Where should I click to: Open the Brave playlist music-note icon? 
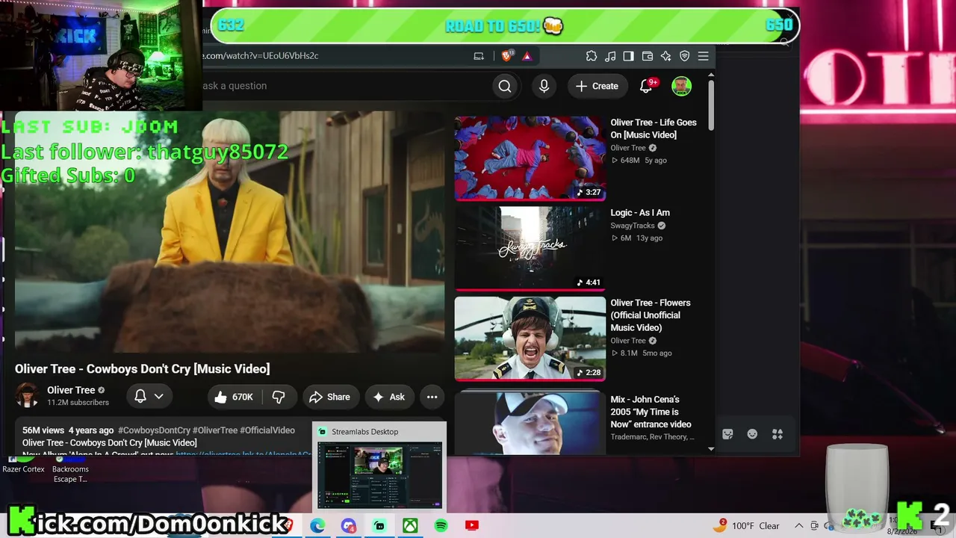610,56
